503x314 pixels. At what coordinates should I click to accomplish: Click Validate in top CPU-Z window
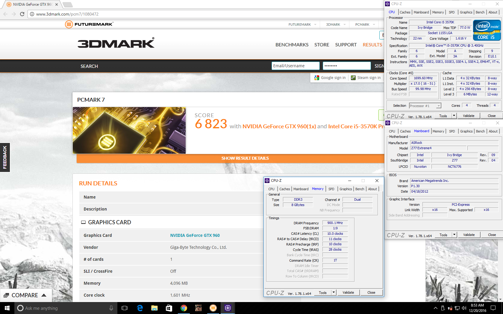(469, 116)
